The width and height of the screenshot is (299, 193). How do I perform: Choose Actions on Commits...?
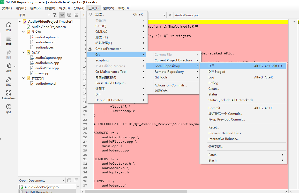pos(173,85)
